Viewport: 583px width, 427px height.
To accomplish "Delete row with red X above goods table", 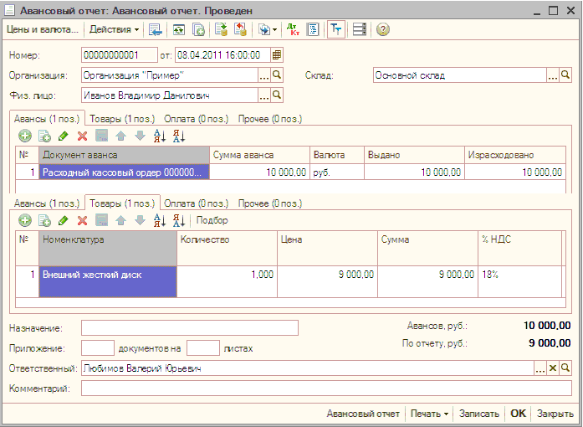I will (82, 220).
